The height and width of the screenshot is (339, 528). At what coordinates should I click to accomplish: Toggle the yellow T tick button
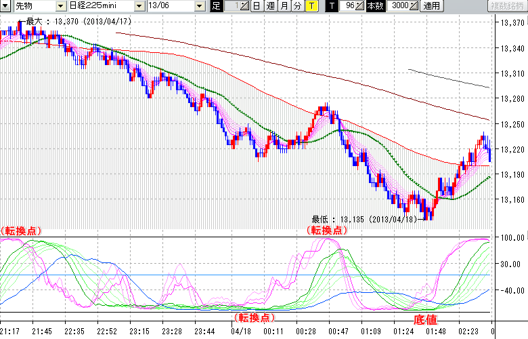pyautogui.click(x=311, y=6)
